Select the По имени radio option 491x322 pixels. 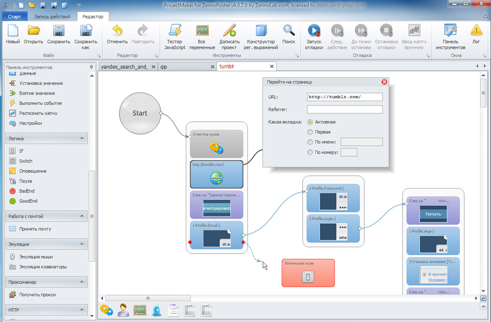tap(310, 142)
